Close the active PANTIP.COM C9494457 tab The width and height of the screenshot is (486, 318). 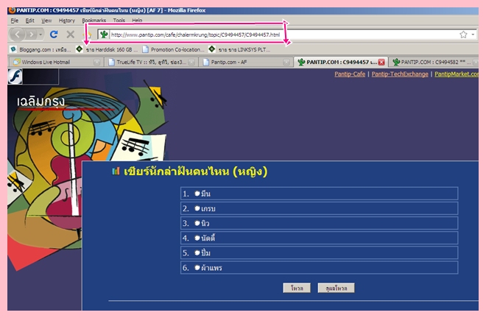tap(381, 63)
